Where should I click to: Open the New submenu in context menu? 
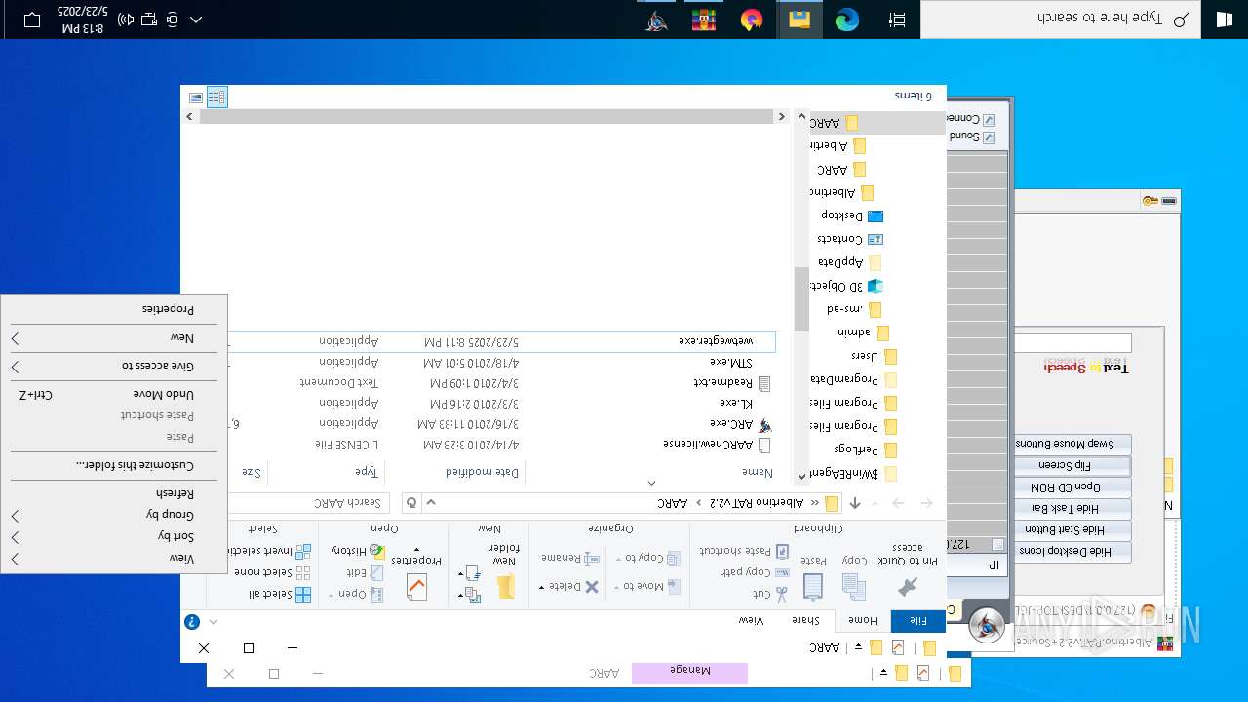coord(114,337)
